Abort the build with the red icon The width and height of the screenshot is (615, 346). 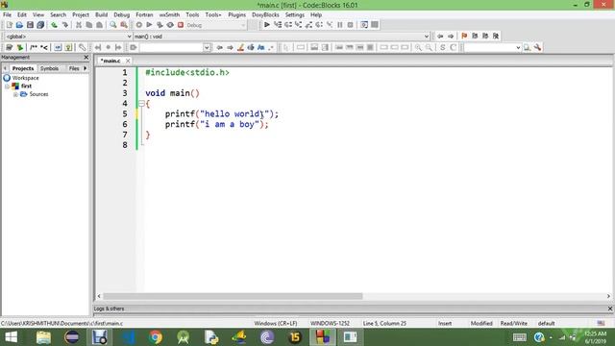coord(181,25)
